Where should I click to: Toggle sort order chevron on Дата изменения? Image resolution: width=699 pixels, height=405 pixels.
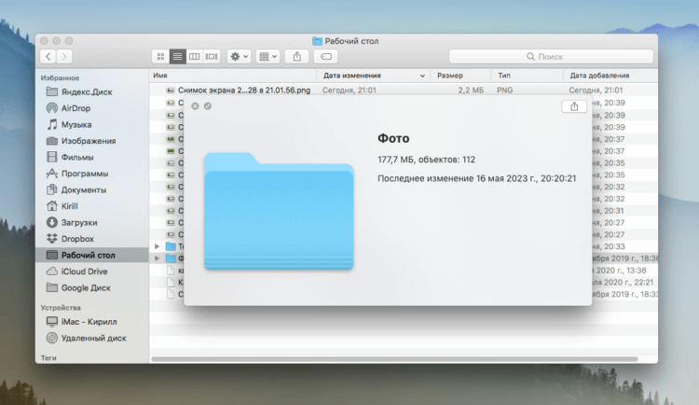tap(422, 76)
